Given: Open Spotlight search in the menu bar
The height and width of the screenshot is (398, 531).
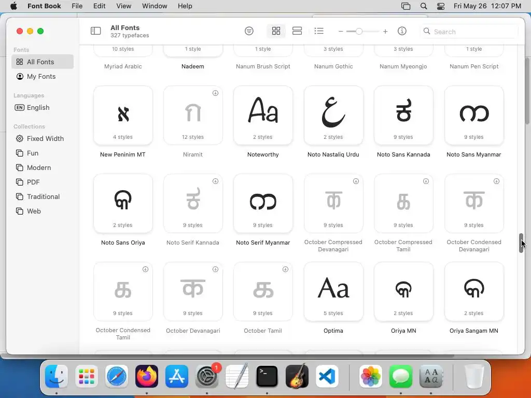Looking at the screenshot, I should pos(423,6).
